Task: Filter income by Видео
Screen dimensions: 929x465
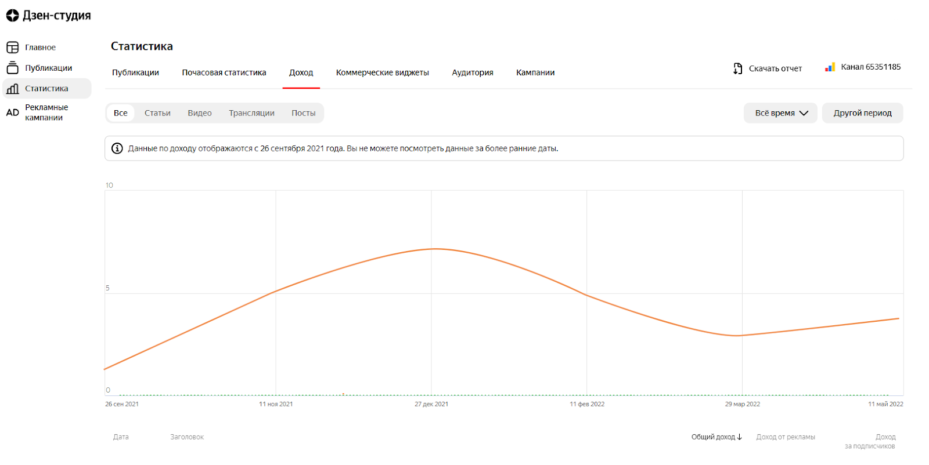Action: click(199, 113)
